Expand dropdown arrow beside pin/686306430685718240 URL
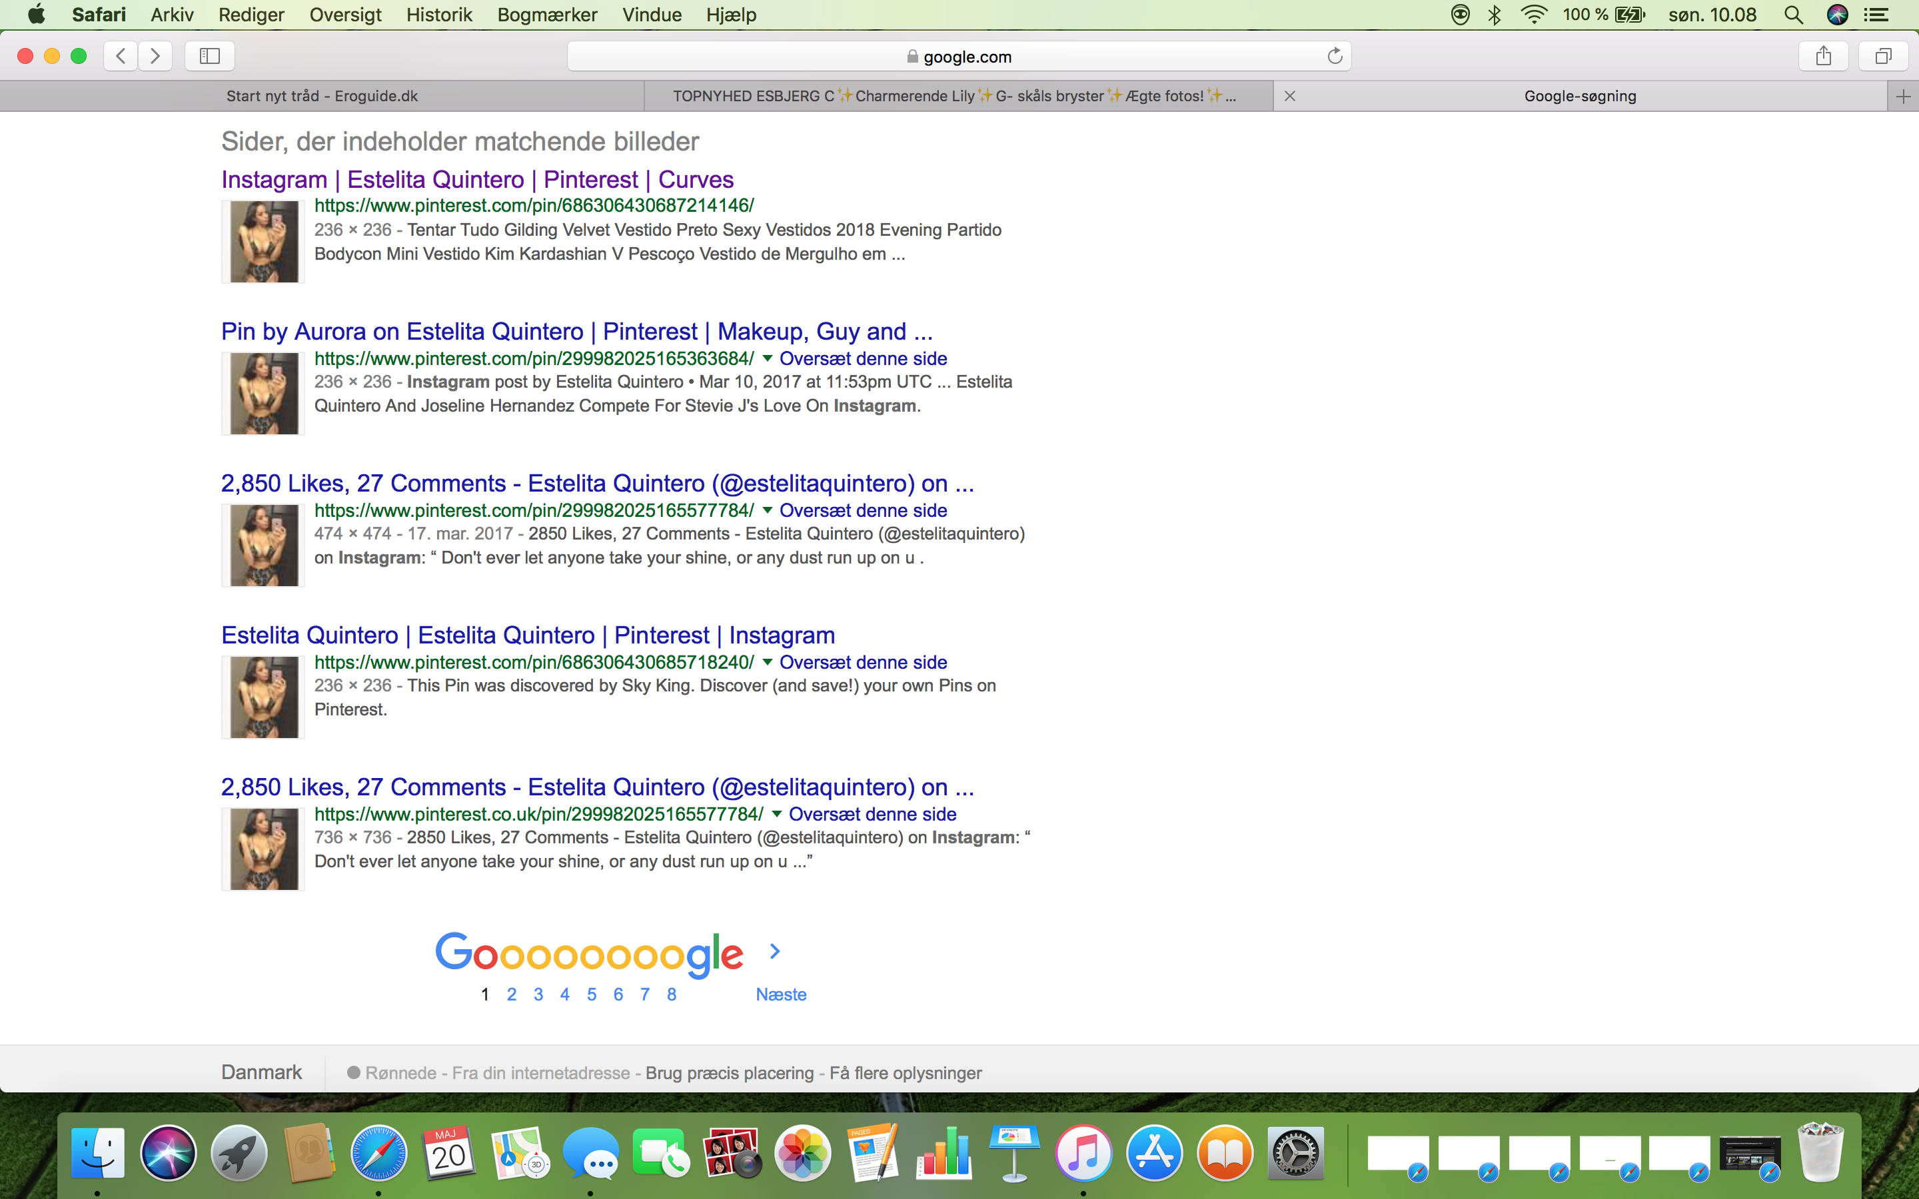This screenshot has height=1199, width=1919. click(767, 662)
